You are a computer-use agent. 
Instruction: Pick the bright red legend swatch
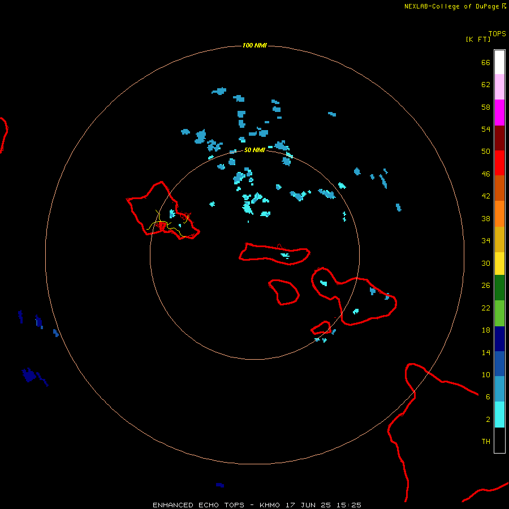click(499, 163)
